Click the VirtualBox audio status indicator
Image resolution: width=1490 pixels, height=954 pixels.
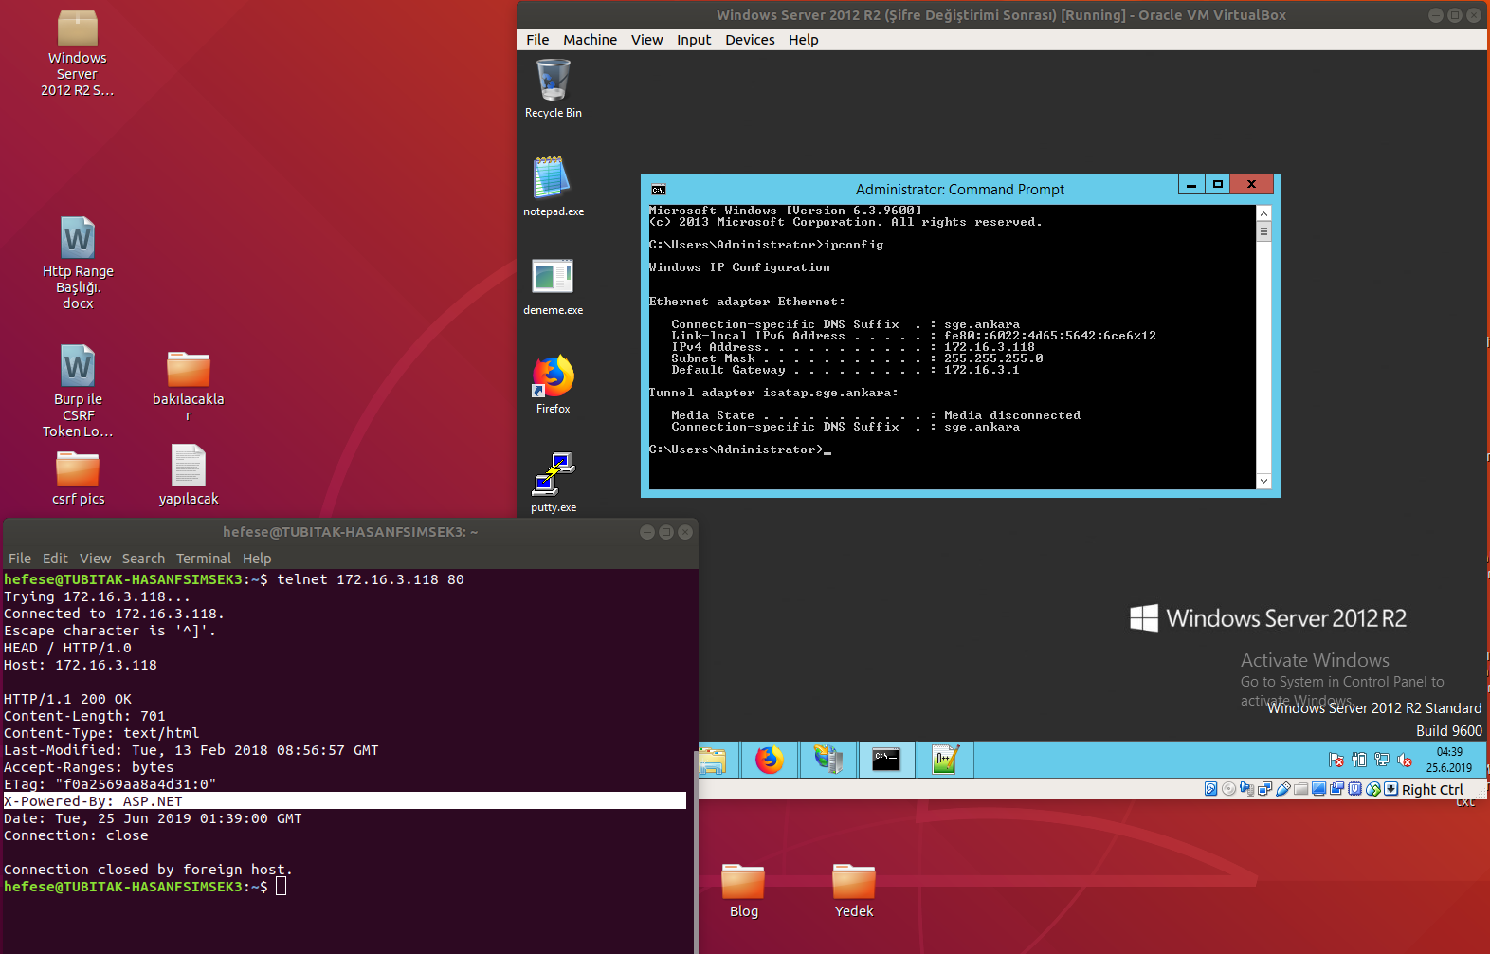click(x=1246, y=789)
